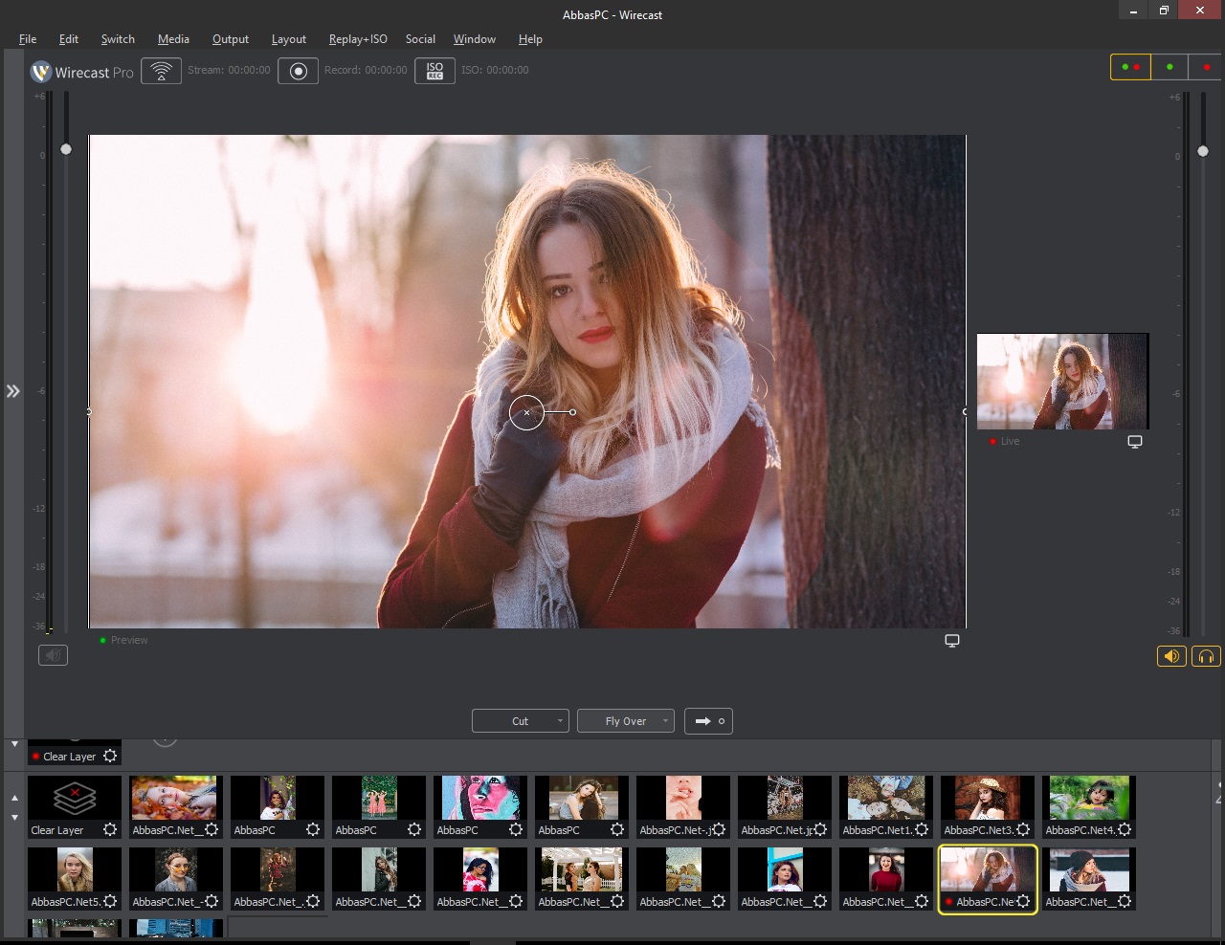Toggle headphones monitoring button
Viewport: 1225px width, 945px height.
pos(1206,656)
